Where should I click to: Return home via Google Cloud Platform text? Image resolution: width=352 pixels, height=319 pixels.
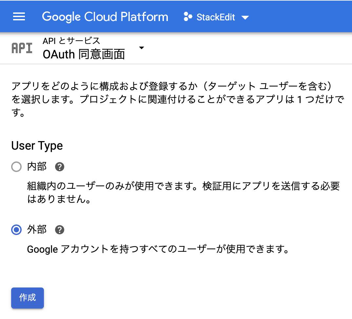(x=105, y=16)
